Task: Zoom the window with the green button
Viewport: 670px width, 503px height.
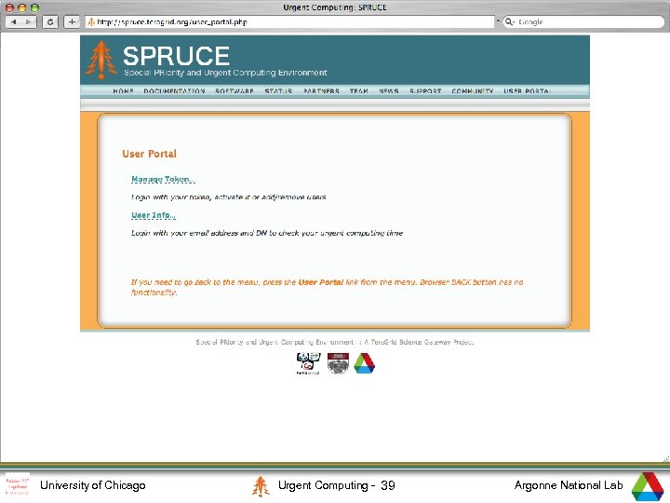Action: [35, 7]
